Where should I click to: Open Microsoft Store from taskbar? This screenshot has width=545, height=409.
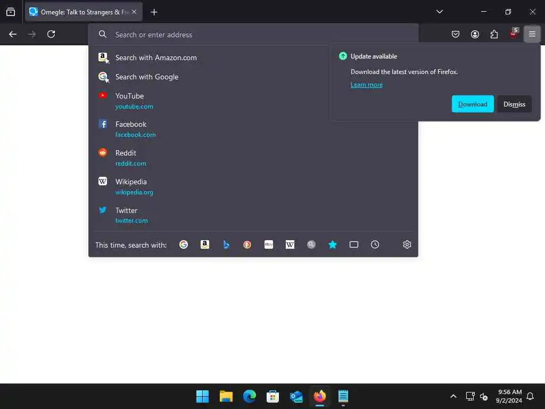click(x=273, y=396)
